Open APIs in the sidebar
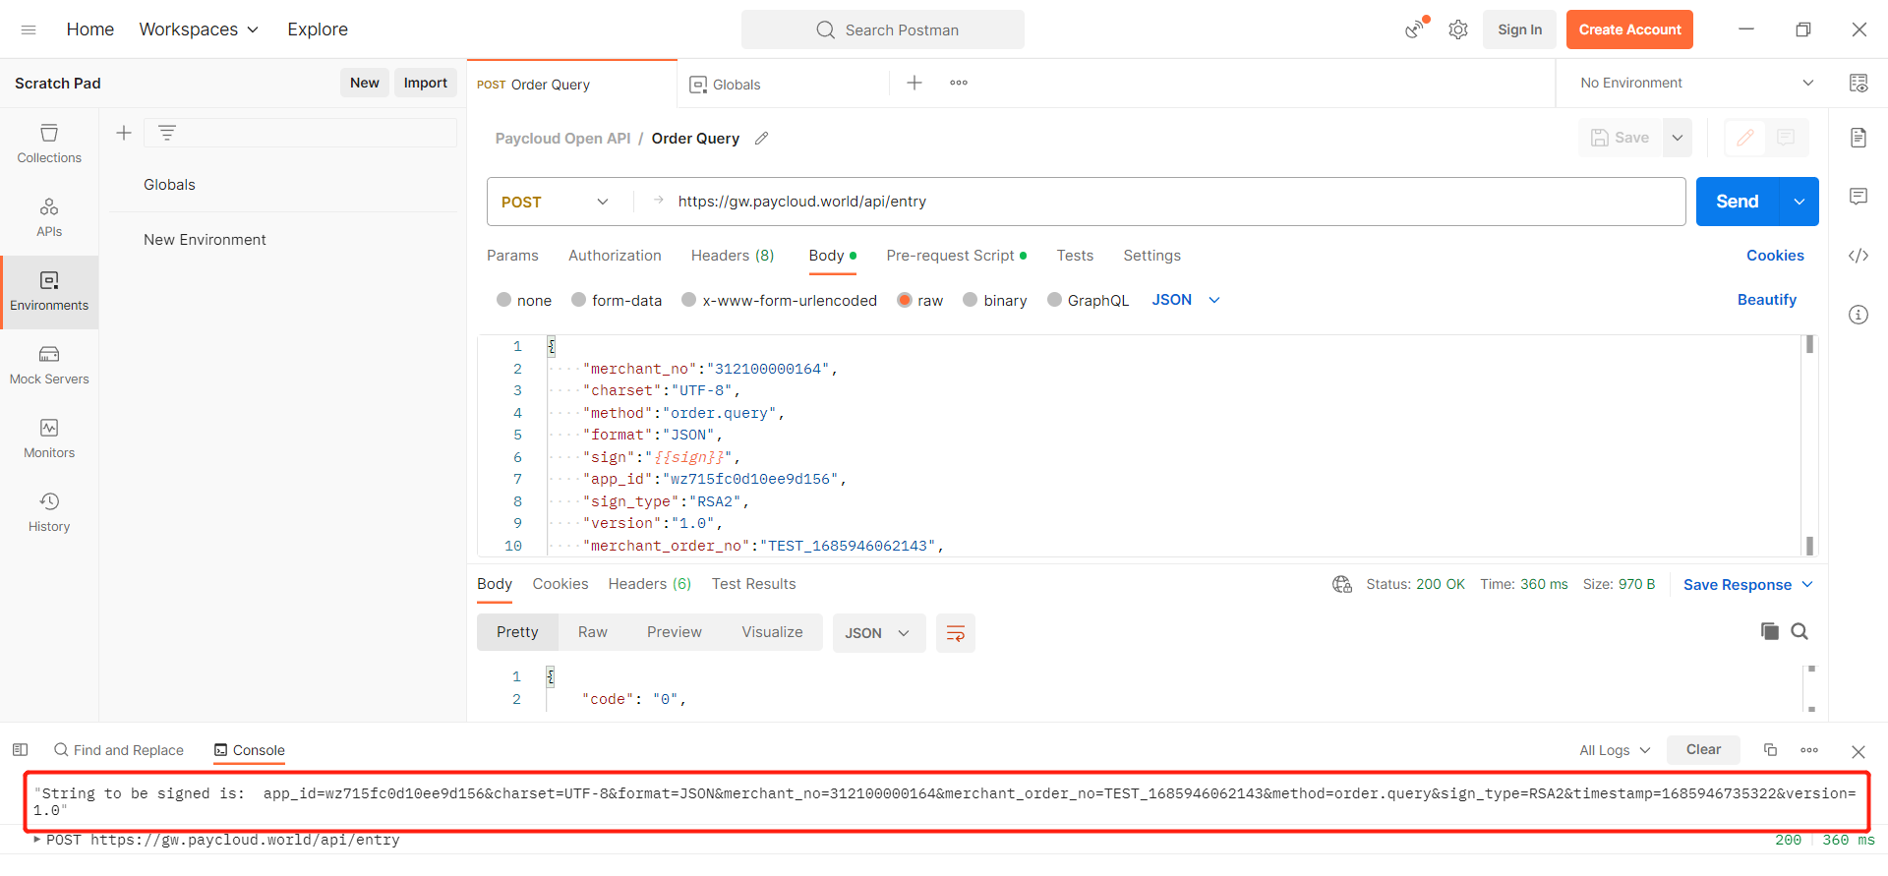Image resolution: width=1888 pixels, height=876 pixels. point(49,217)
